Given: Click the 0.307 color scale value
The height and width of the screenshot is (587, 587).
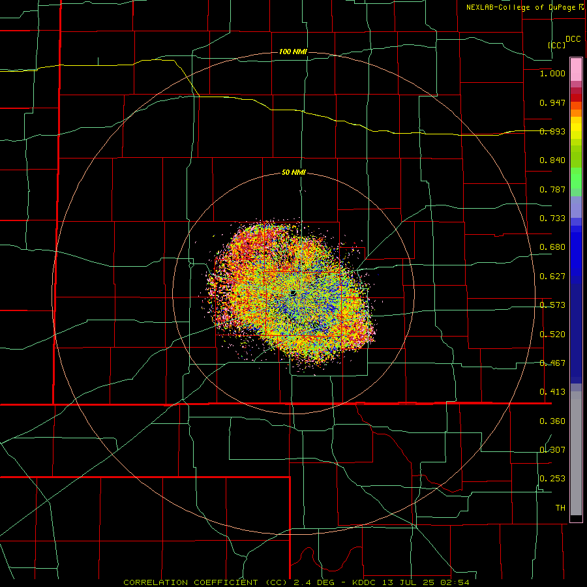Looking at the screenshot, I should [552, 450].
